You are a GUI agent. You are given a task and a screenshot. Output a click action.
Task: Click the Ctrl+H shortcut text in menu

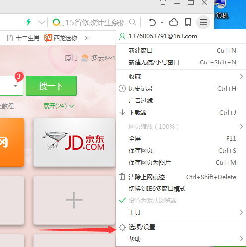[227, 89]
